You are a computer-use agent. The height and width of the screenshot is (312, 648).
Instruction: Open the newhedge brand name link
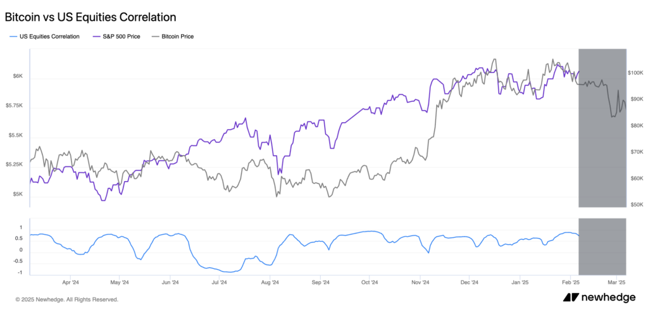pyautogui.click(x=608, y=297)
